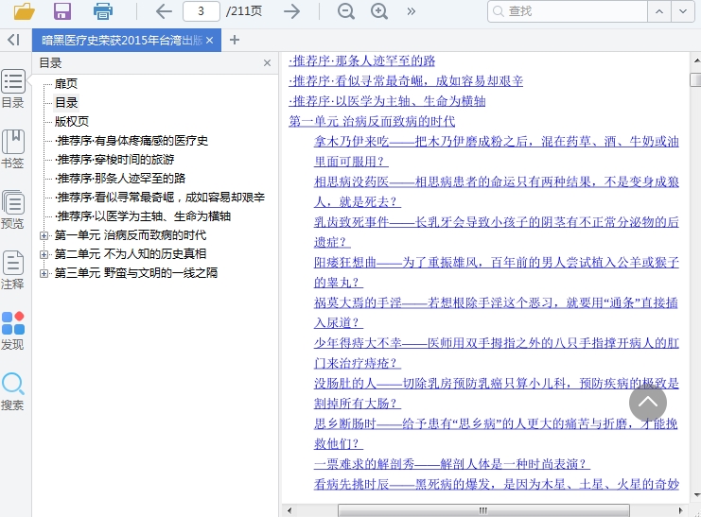
Task: Go to the next page arrow
Action: click(292, 11)
